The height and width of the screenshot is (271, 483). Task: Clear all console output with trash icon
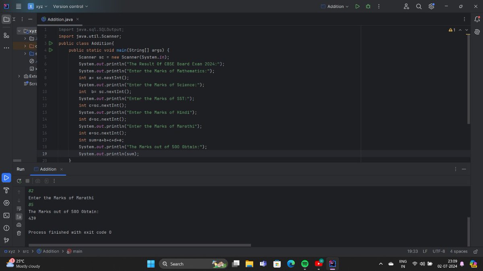click(19, 233)
